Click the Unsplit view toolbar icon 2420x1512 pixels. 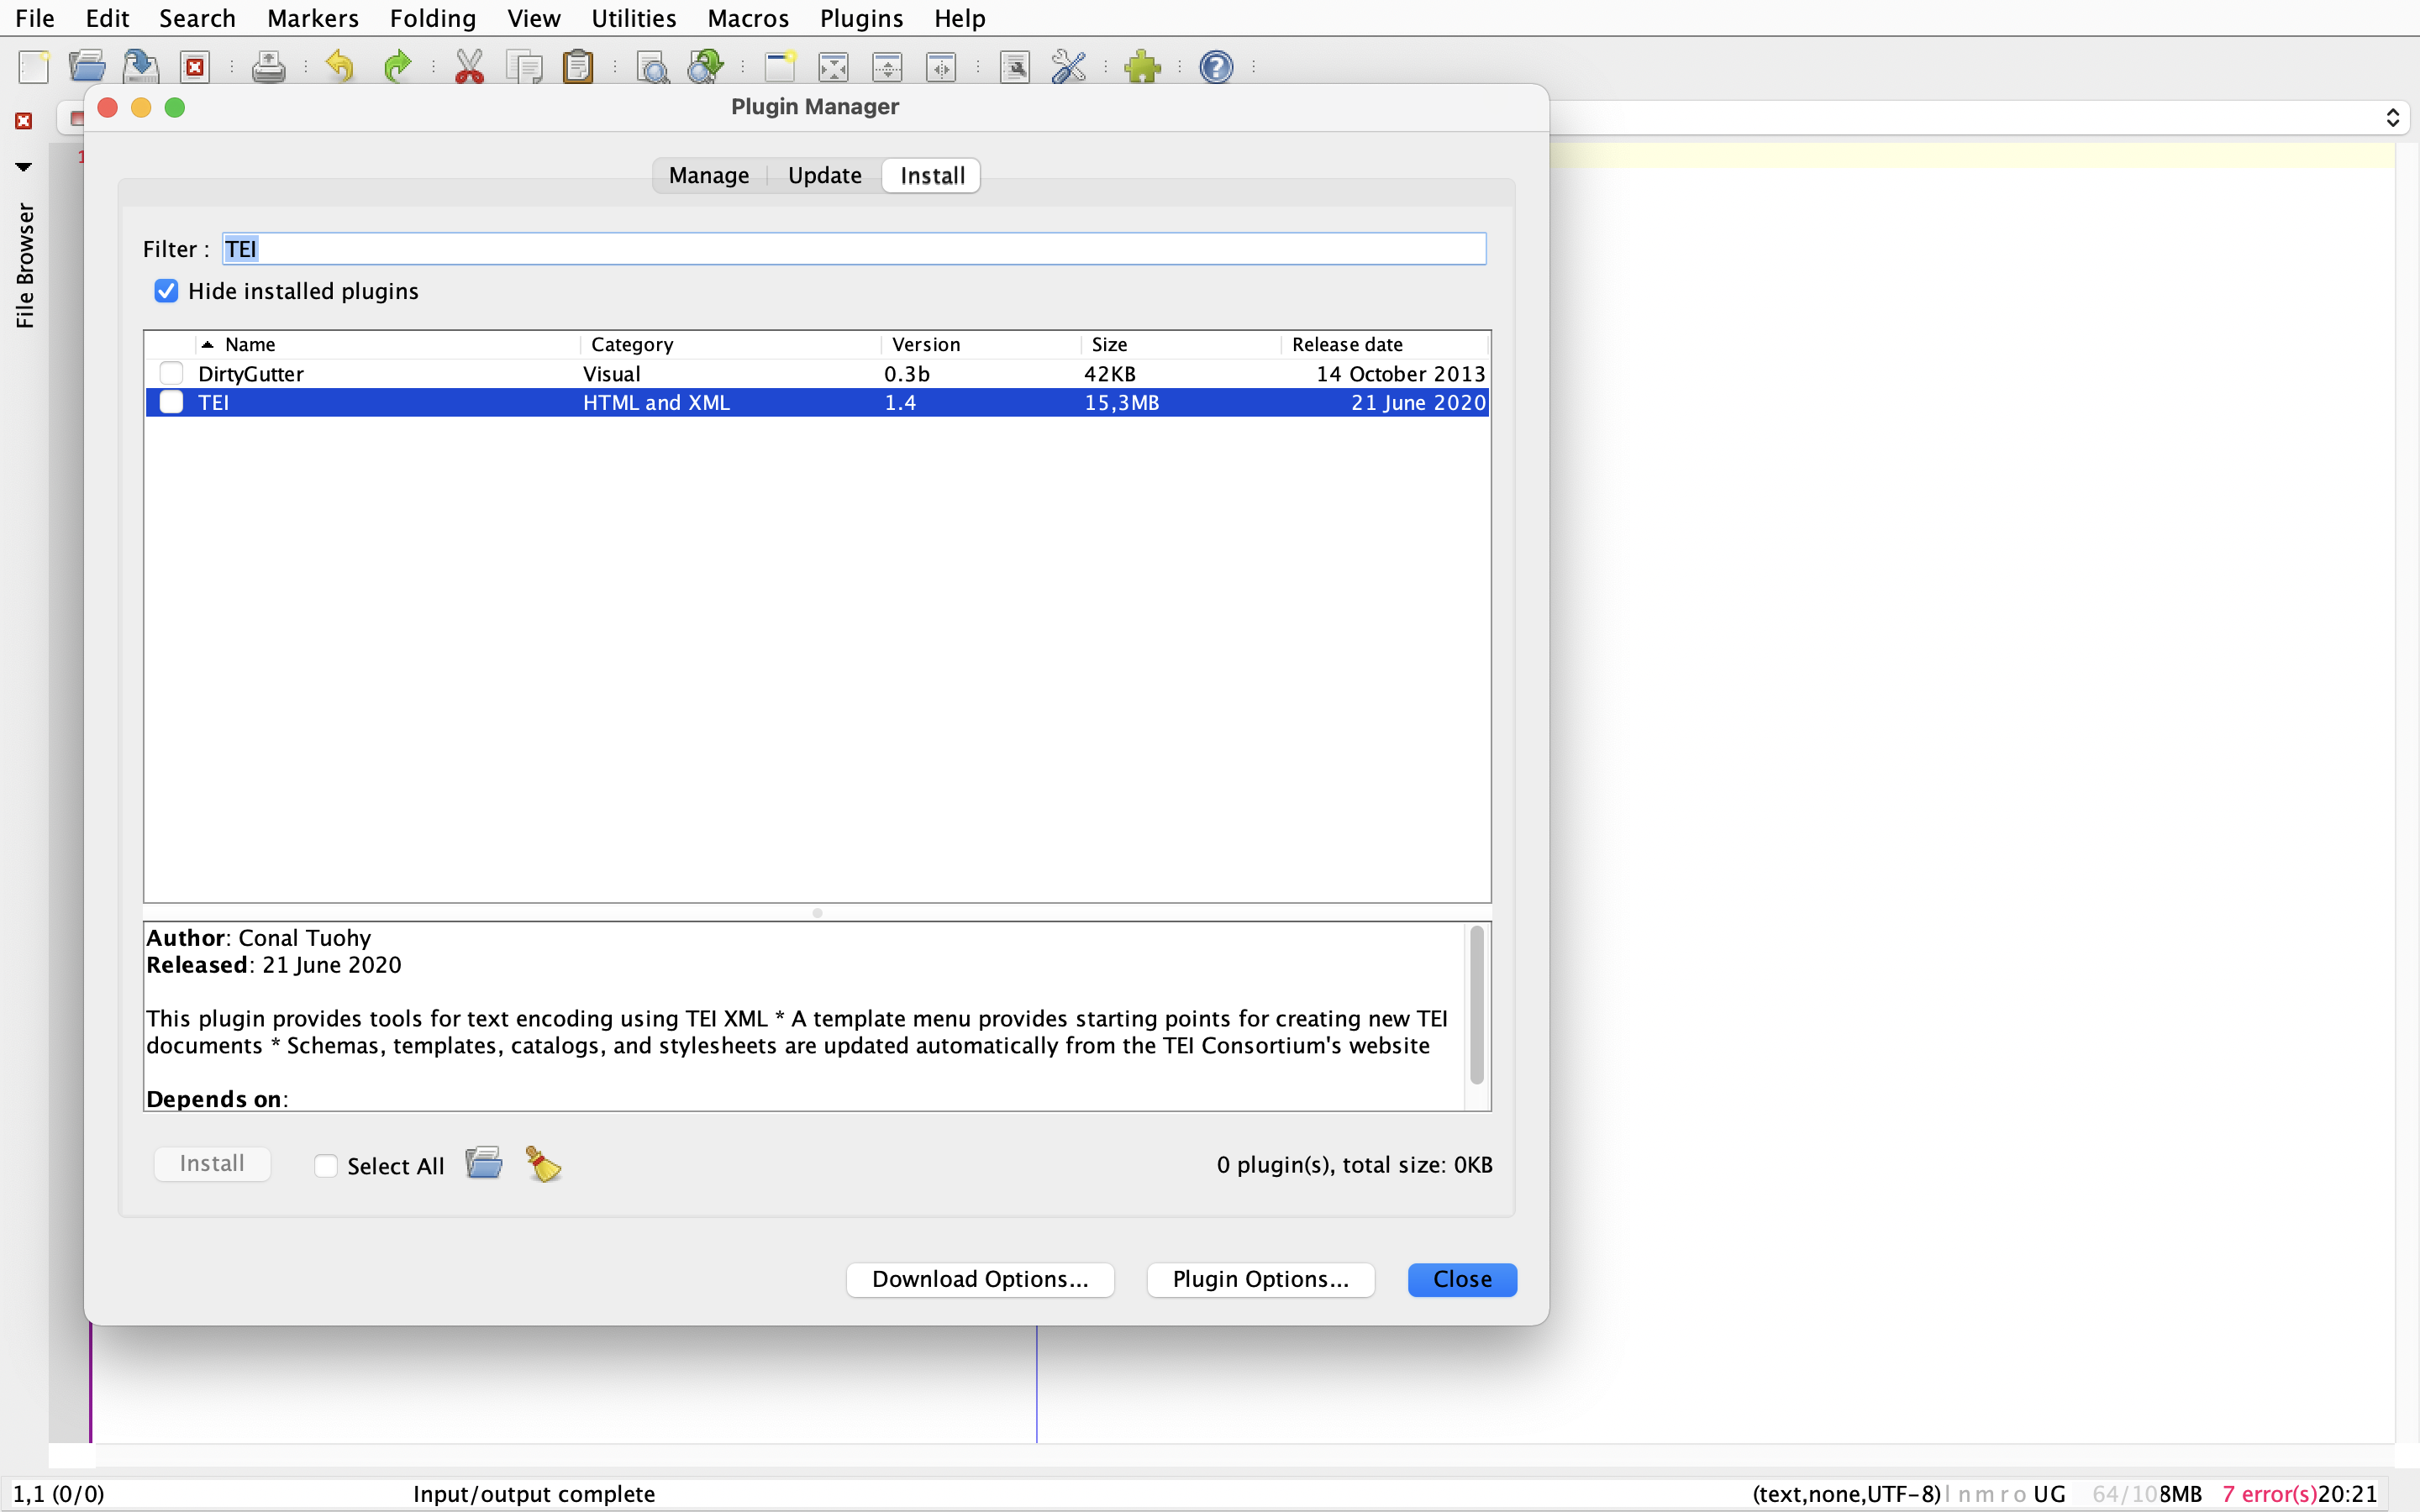833,67
